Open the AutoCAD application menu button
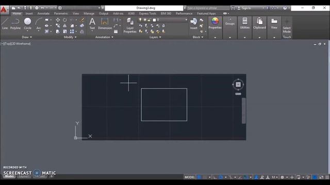The height and width of the screenshot is (185, 330). click(x=4, y=10)
